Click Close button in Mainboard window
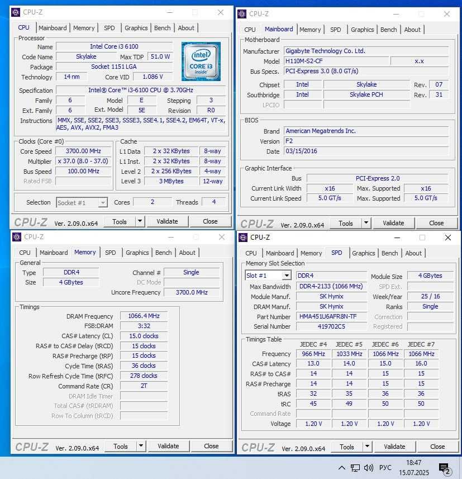462x479 pixels. (x=436, y=224)
